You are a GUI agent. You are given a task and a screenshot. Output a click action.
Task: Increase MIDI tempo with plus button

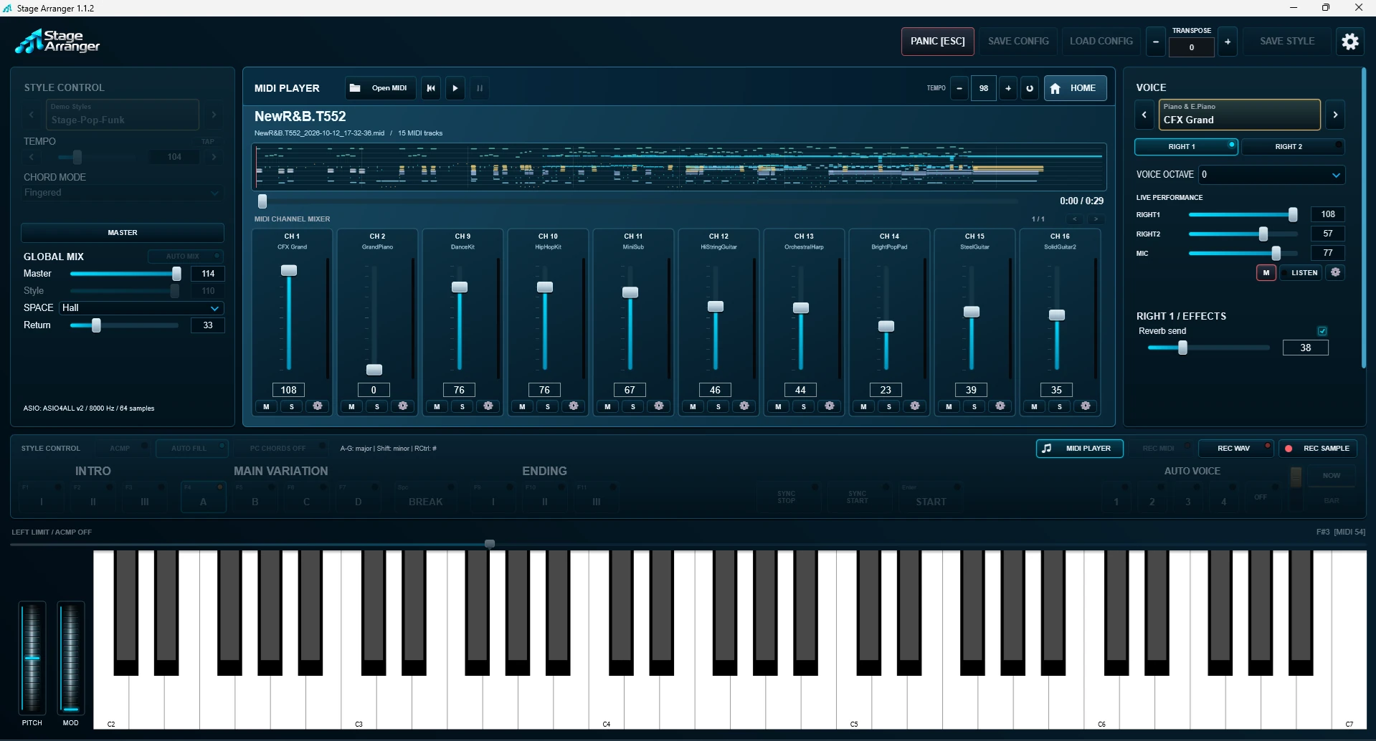[1008, 88]
